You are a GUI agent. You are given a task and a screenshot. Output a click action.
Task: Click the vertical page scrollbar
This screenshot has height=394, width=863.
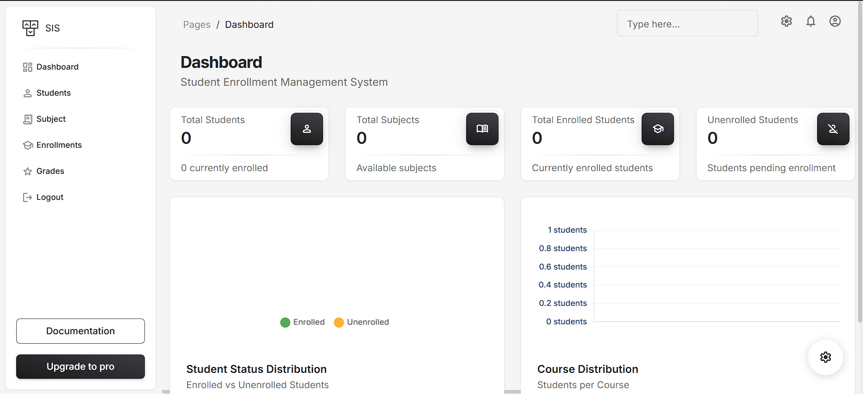(860, 162)
